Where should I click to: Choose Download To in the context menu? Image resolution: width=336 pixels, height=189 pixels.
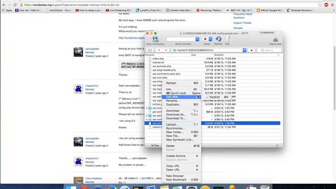click(182, 118)
